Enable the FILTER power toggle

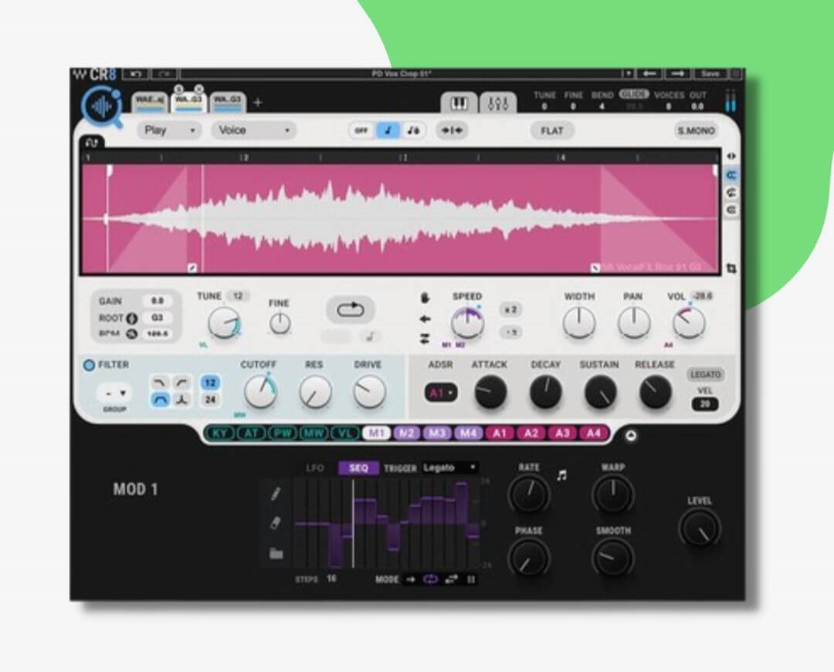click(89, 366)
